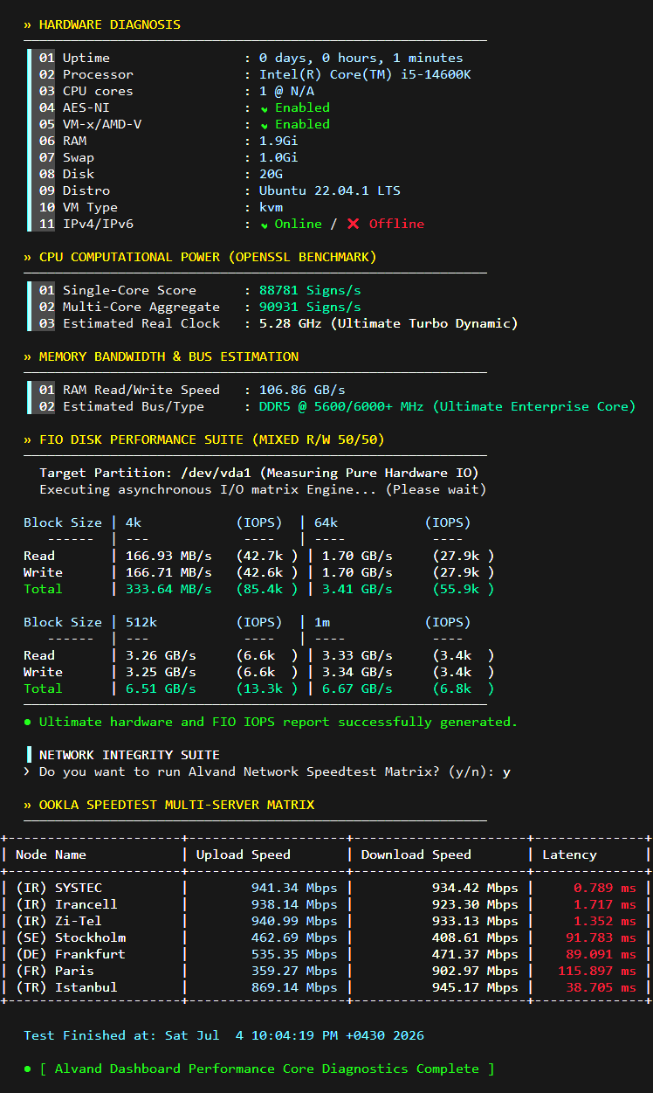This screenshot has height=1093, width=653.
Task: Select the RAM speed 106.86 GB/s
Action: 302,390
